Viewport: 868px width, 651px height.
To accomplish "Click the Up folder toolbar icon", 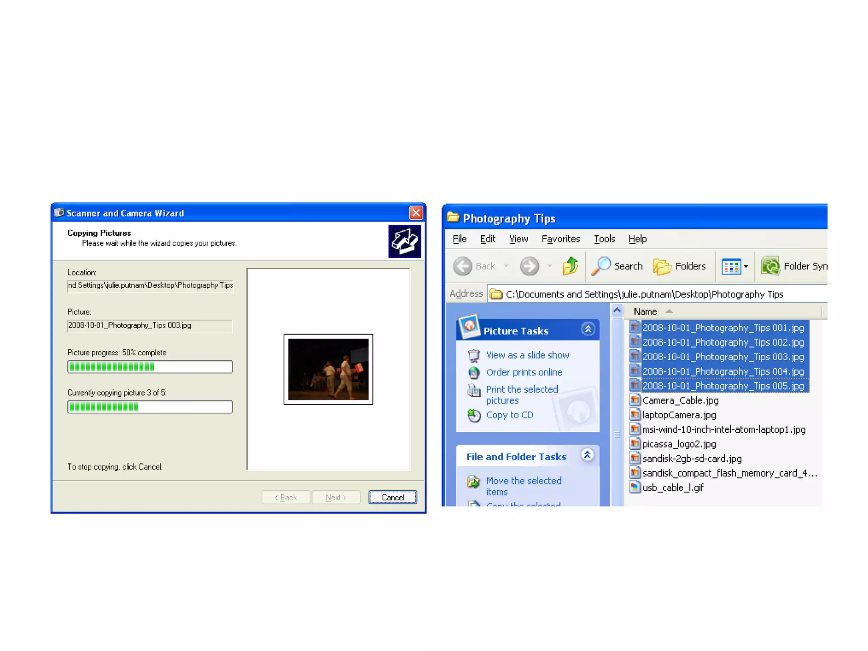I will (x=570, y=266).
